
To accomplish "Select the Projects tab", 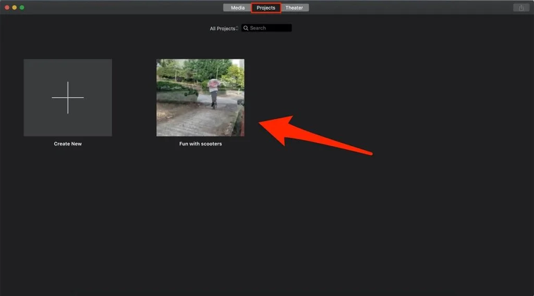I will pos(266,8).
